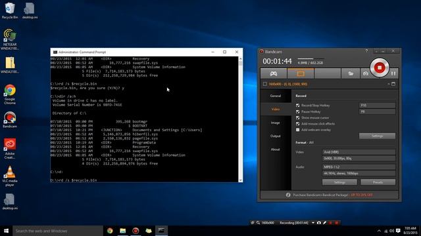Click recording bar magnifier icon
The height and width of the screenshot is (236, 421).
(x=258, y=223)
